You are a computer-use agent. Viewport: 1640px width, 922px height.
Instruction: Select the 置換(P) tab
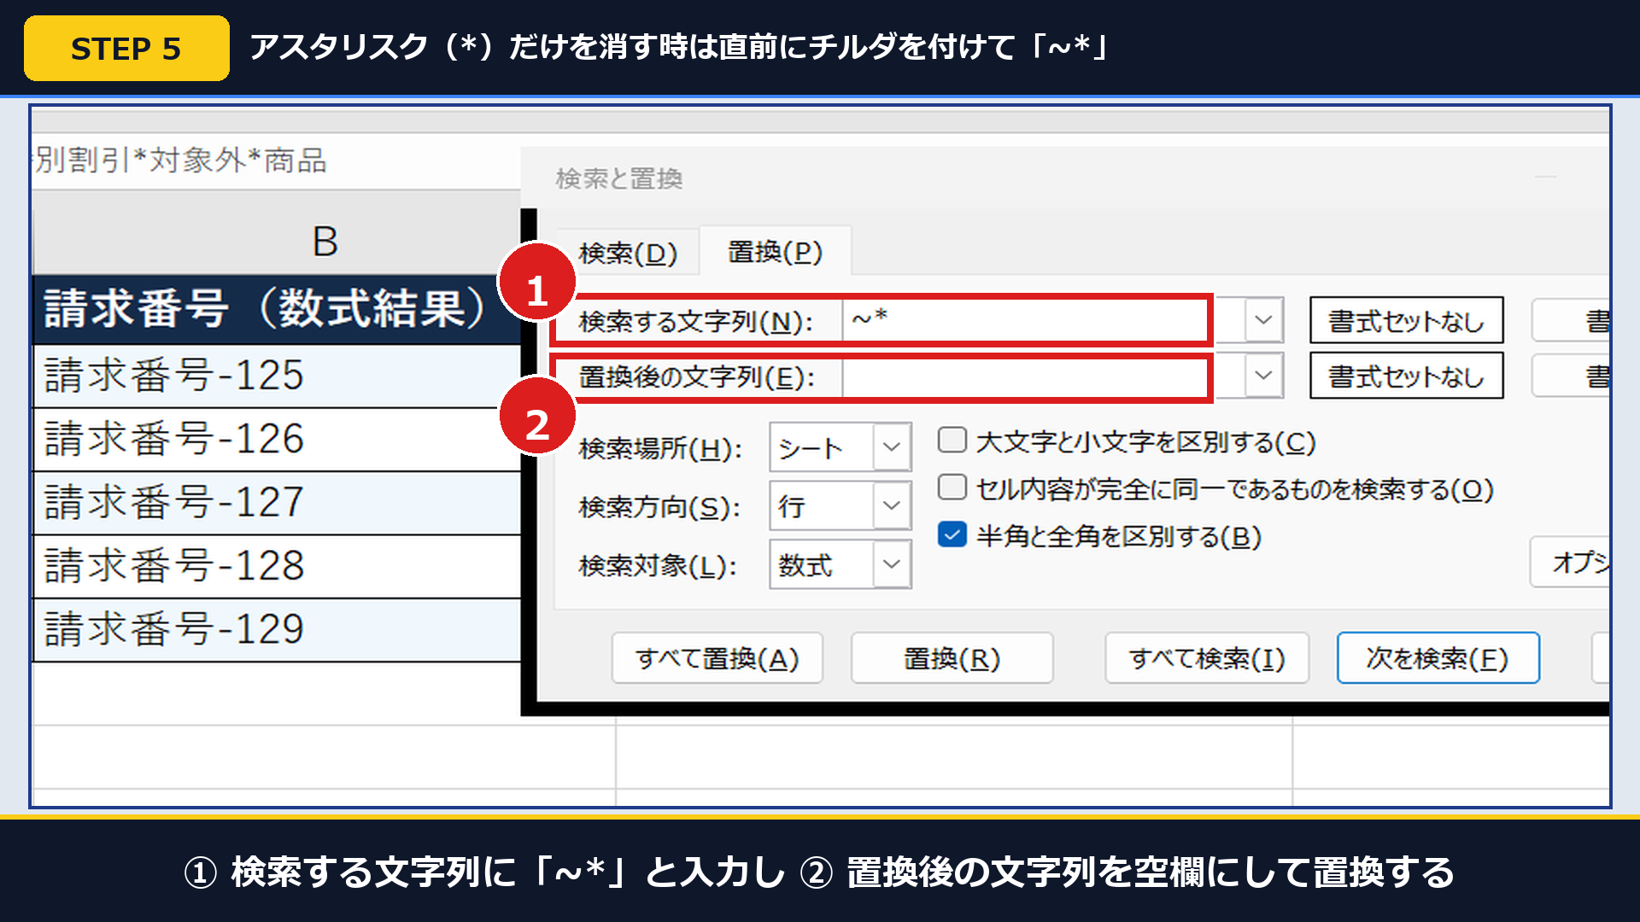[x=775, y=252]
